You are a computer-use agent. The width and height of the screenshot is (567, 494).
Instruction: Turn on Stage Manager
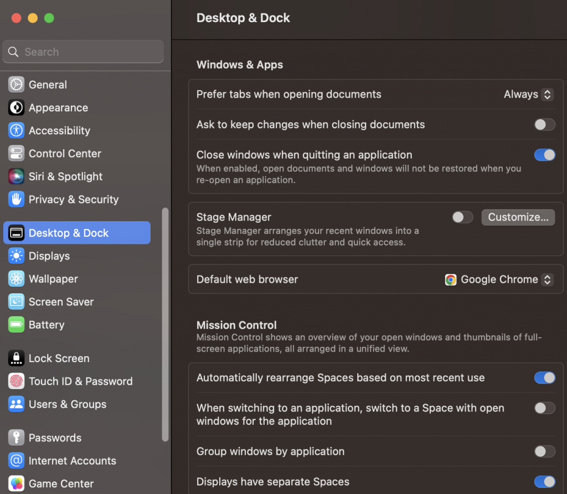coord(462,217)
